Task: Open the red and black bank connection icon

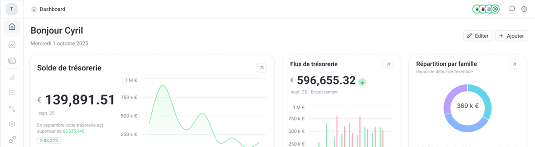Action: 483,9
